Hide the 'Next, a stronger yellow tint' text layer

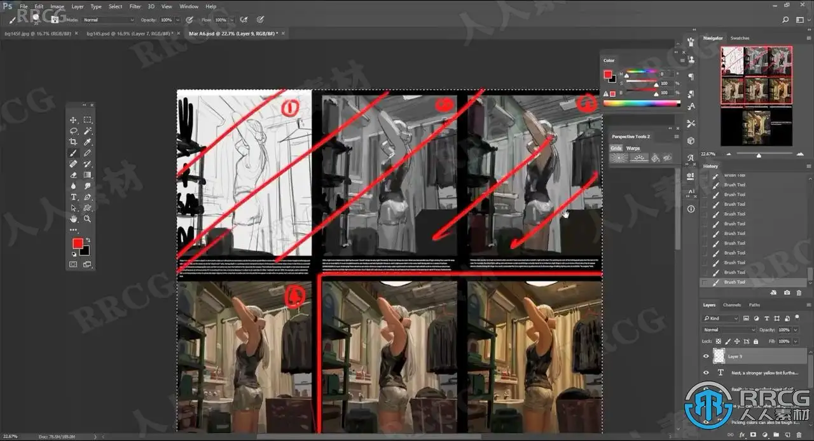(x=706, y=373)
